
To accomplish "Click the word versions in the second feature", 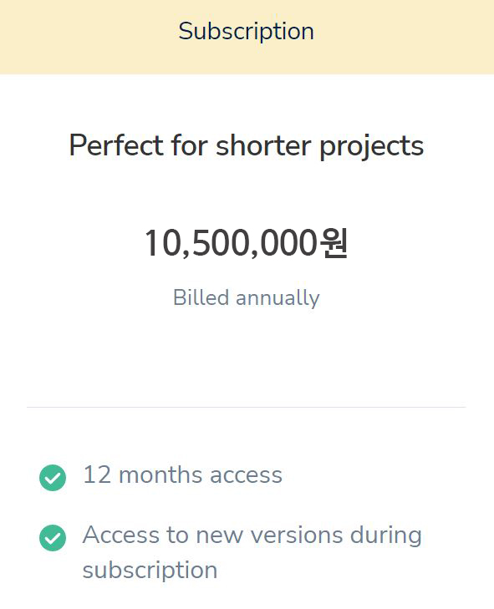I will (x=297, y=535).
